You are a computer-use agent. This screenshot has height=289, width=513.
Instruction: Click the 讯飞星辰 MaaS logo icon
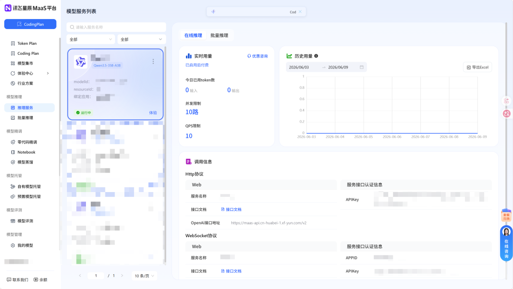pos(8,8)
